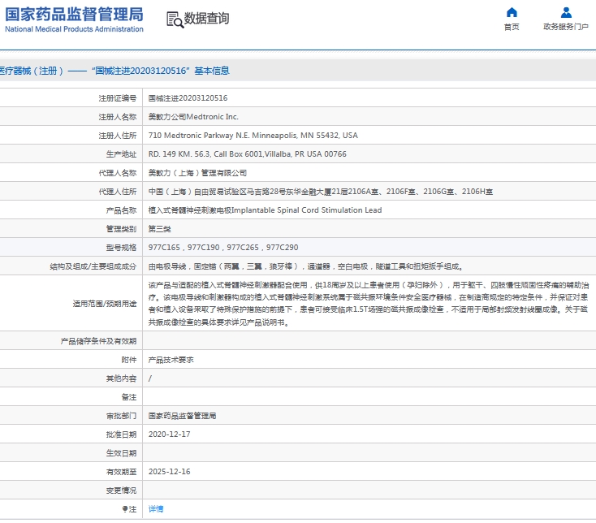This screenshot has width=596, height=523.
Task: Select 美敦力（上海）管理有限公司 agent name
Action: pos(197,173)
